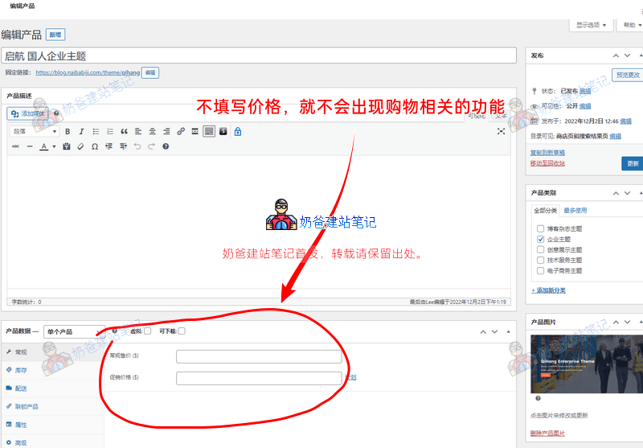Open the paragraph format dropdown
Screen dimensions: 643x448
click(35, 131)
